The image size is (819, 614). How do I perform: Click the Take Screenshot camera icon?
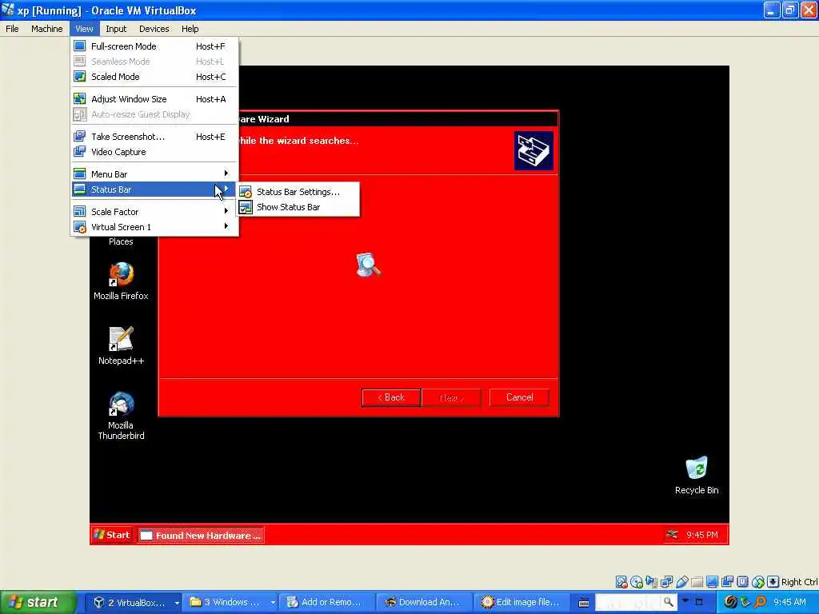point(80,136)
